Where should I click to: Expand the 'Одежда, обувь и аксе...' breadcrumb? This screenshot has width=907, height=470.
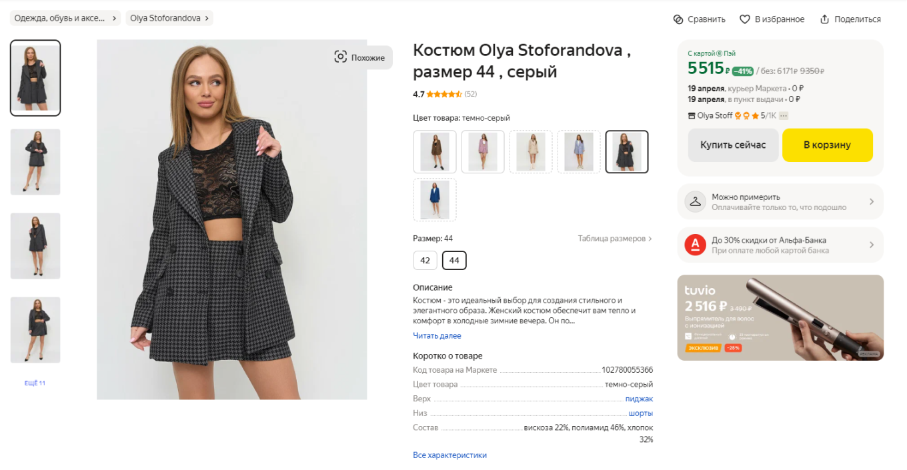coord(65,19)
